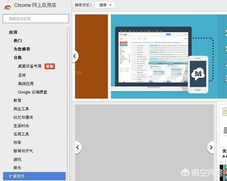227x181 pixels.
Task: Click the Chrome Web Store logo icon
Action: 8,6
